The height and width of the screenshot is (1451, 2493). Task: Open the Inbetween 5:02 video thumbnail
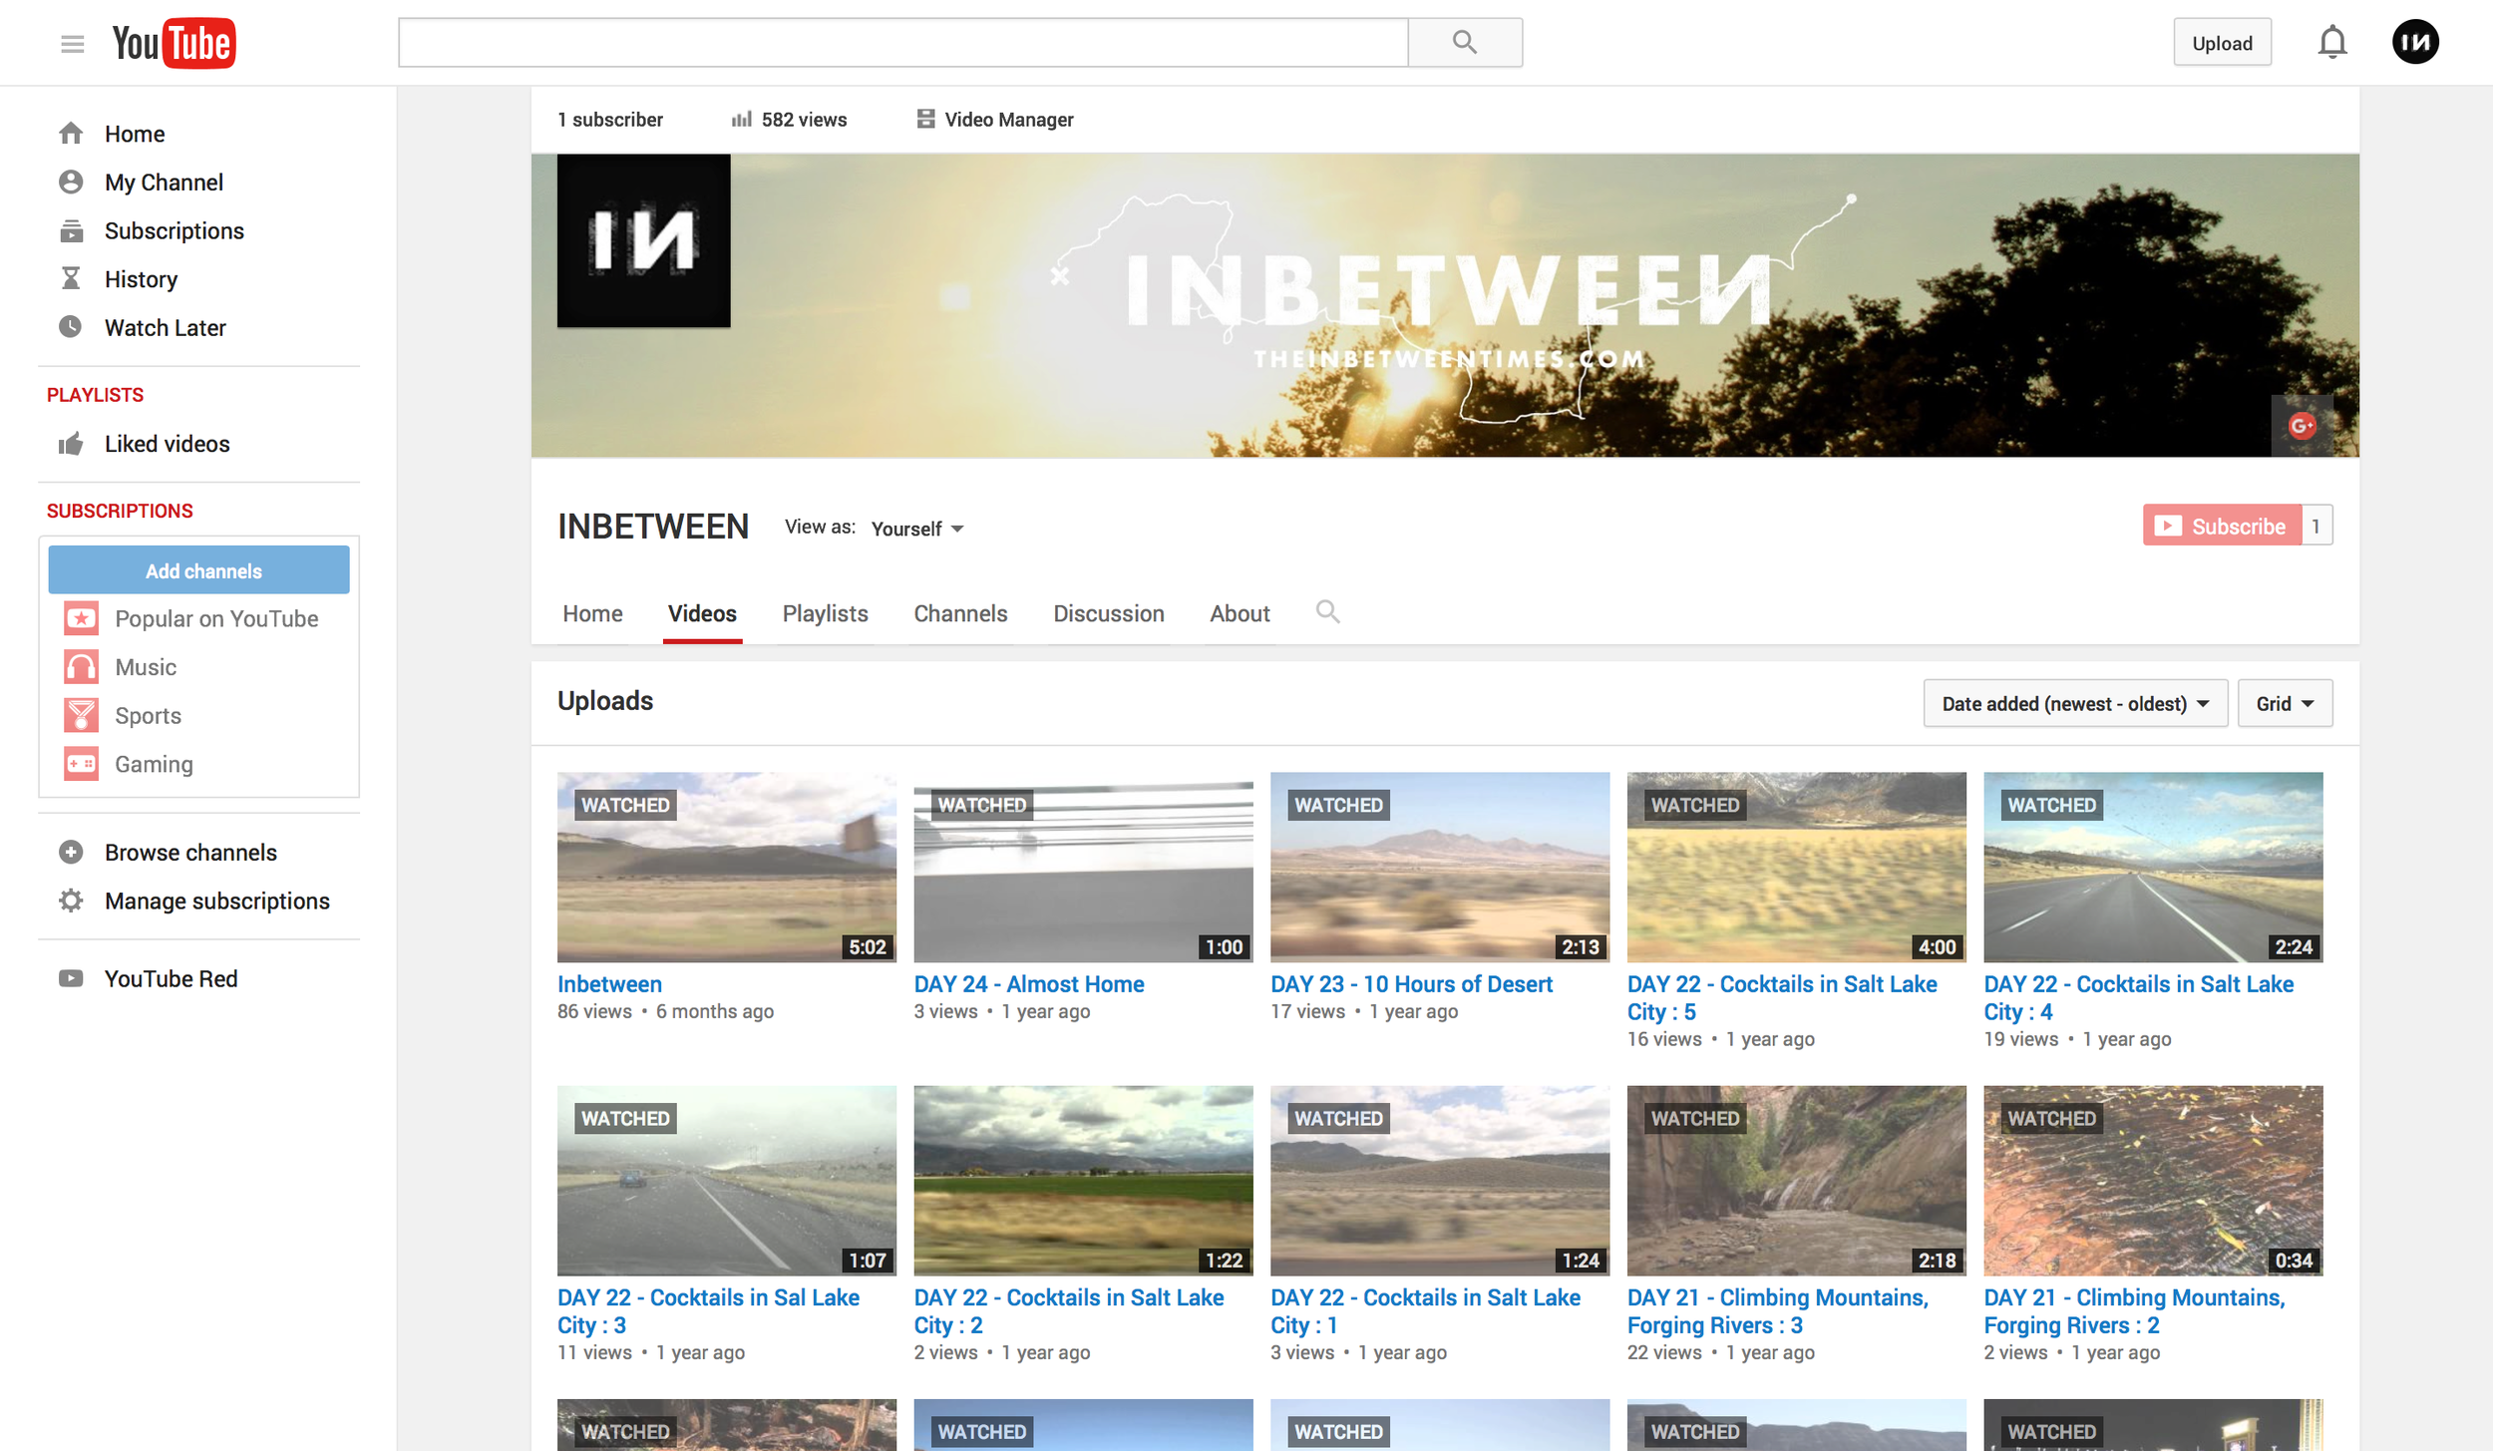(726, 867)
